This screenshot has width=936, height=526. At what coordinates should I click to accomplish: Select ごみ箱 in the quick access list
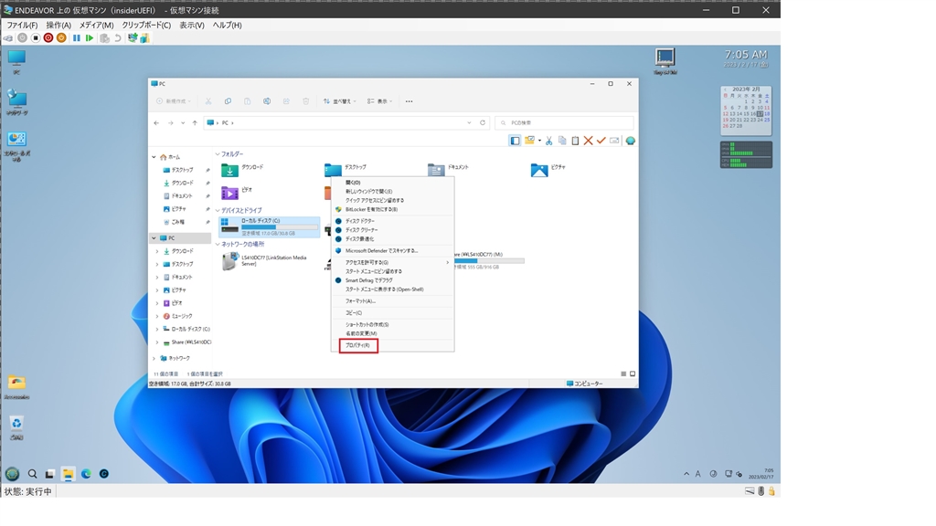tap(178, 222)
